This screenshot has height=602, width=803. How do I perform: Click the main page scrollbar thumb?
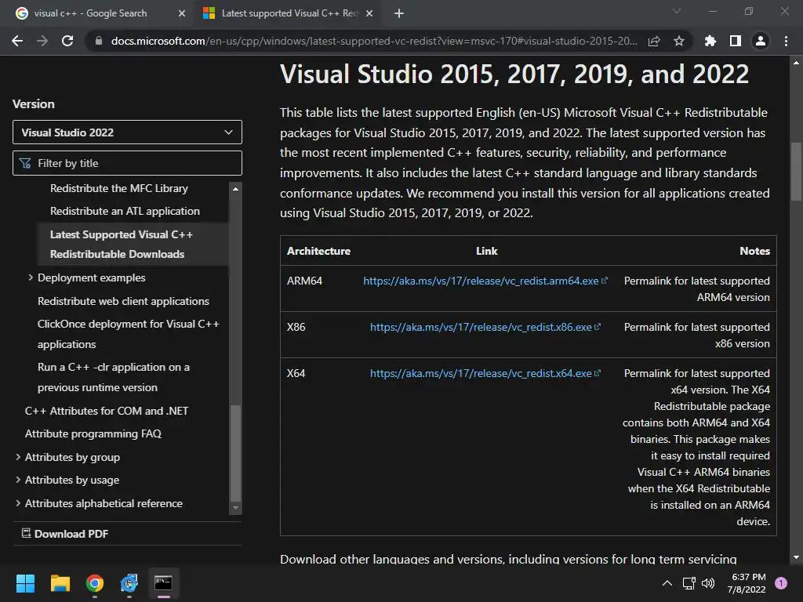coord(796,172)
